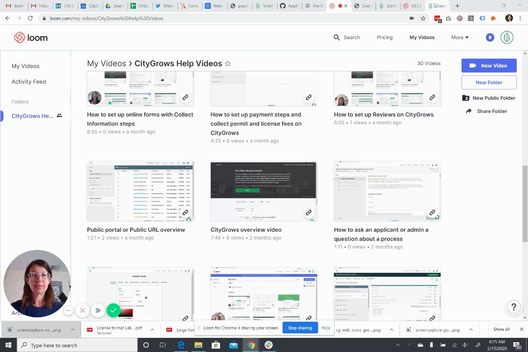Viewport: 528px width, 352px height.
Task: Open Slack from taskbar
Action: tap(268, 345)
